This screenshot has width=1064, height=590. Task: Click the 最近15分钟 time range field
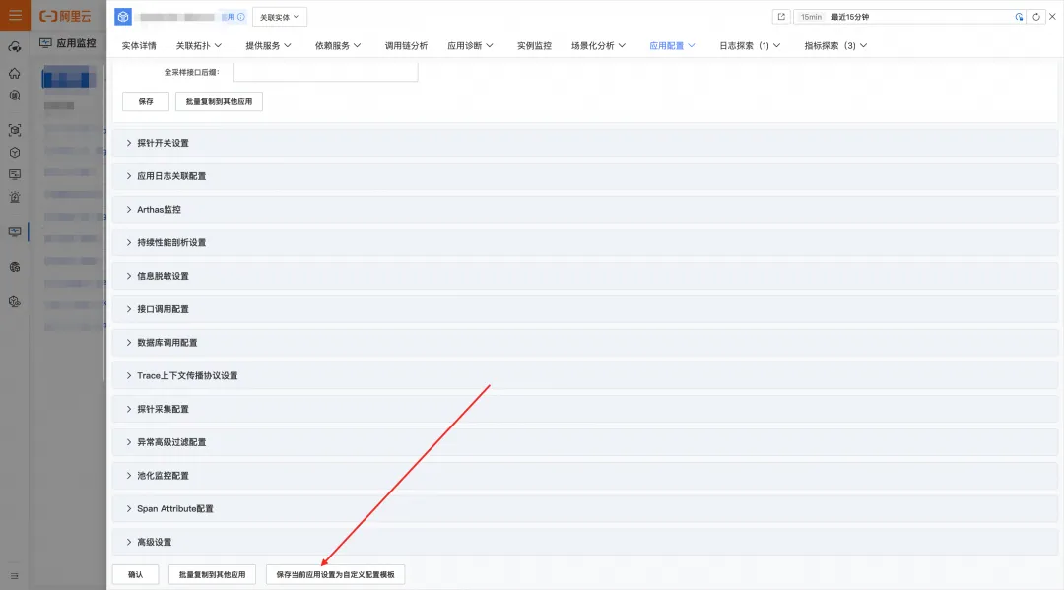[x=909, y=17]
